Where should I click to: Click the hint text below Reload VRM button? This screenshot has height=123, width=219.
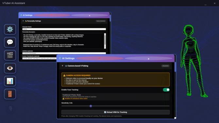pyautogui.click(x=92, y=116)
